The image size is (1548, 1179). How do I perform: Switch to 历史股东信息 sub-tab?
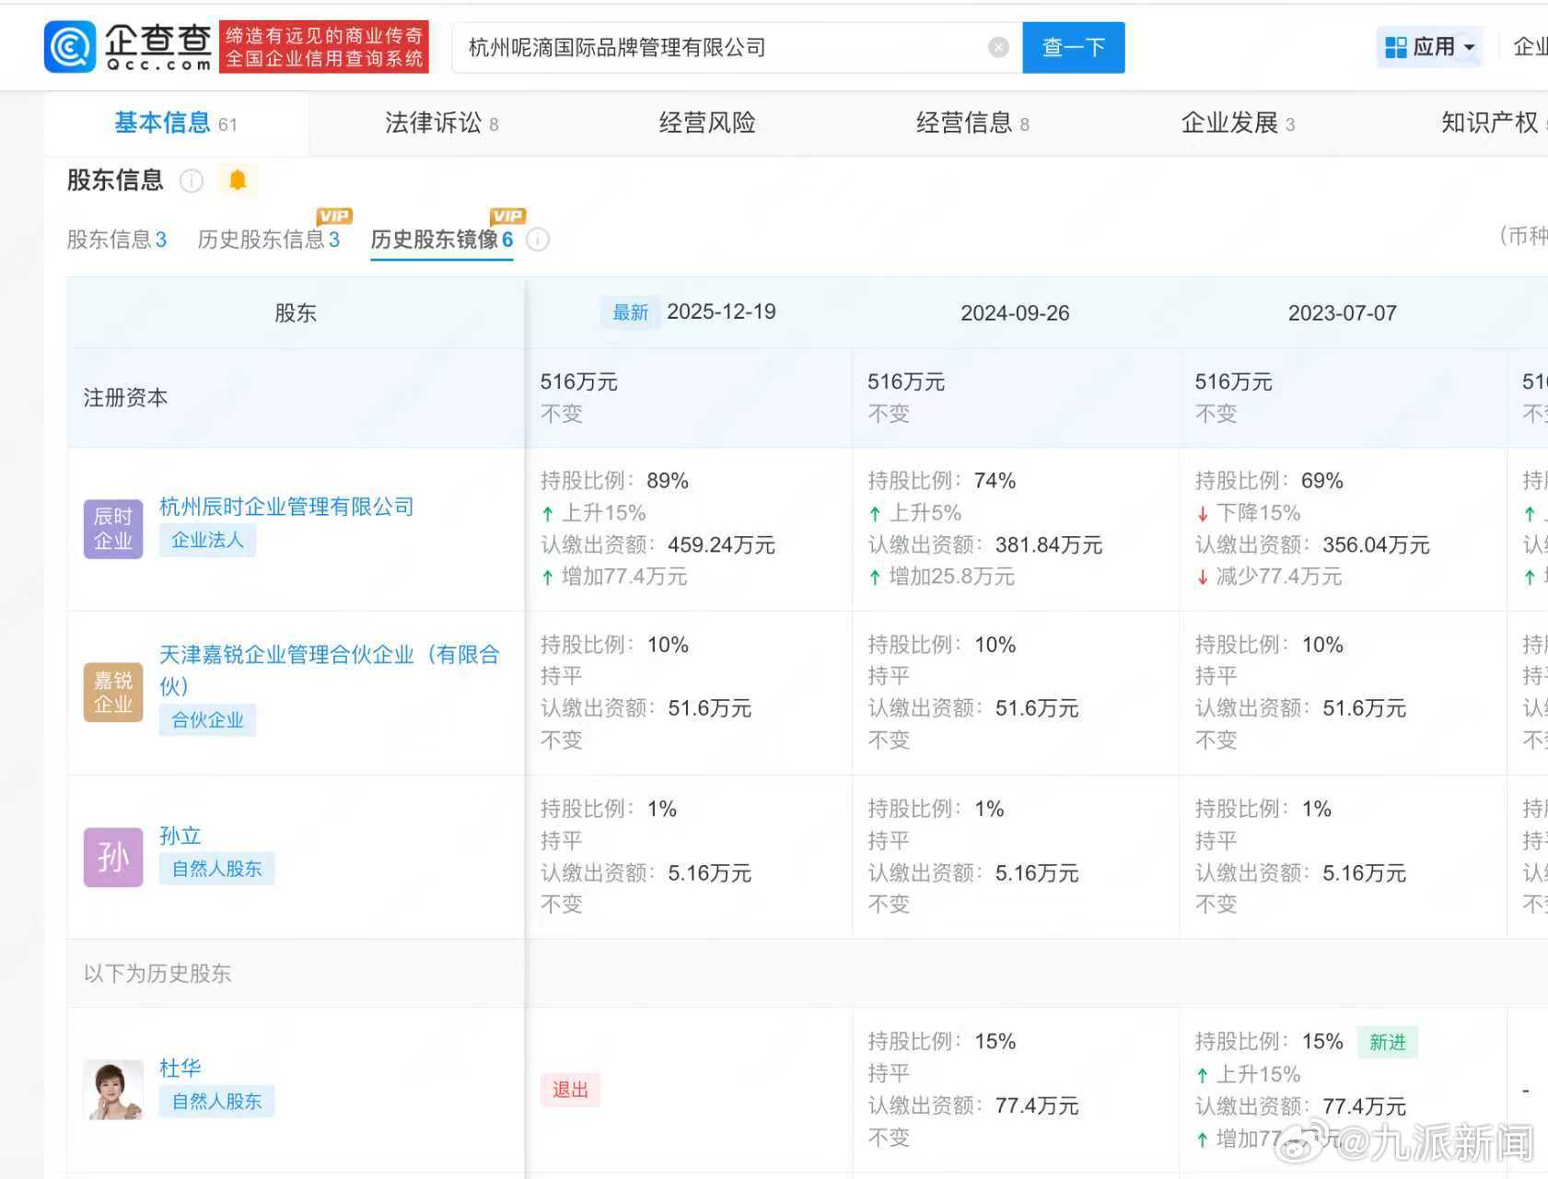(268, 240)
